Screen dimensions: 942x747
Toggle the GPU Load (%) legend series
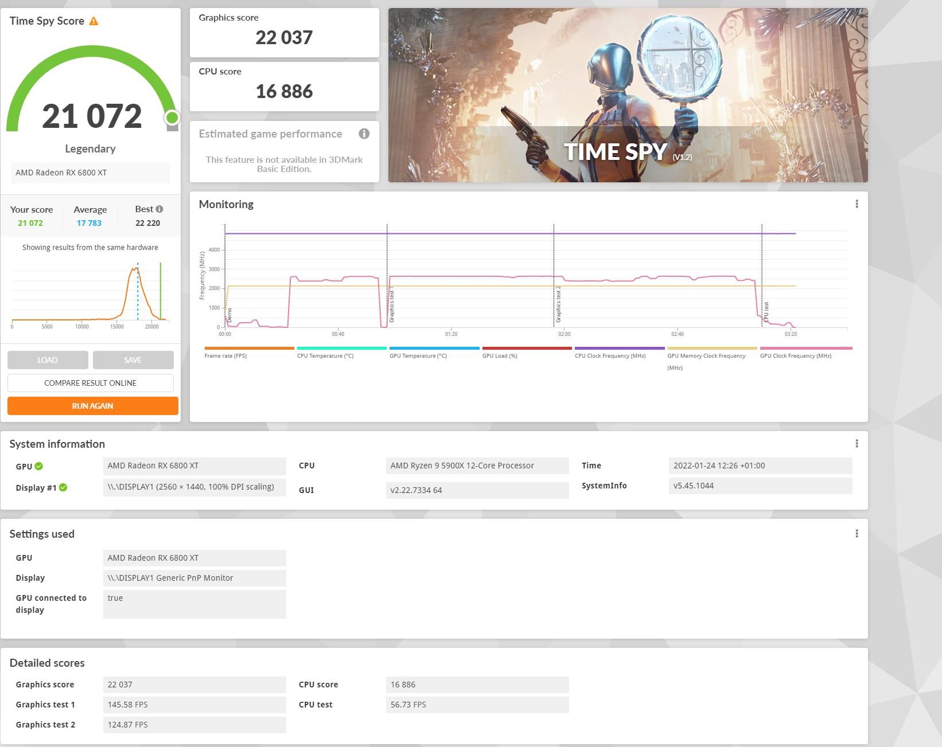527,353
